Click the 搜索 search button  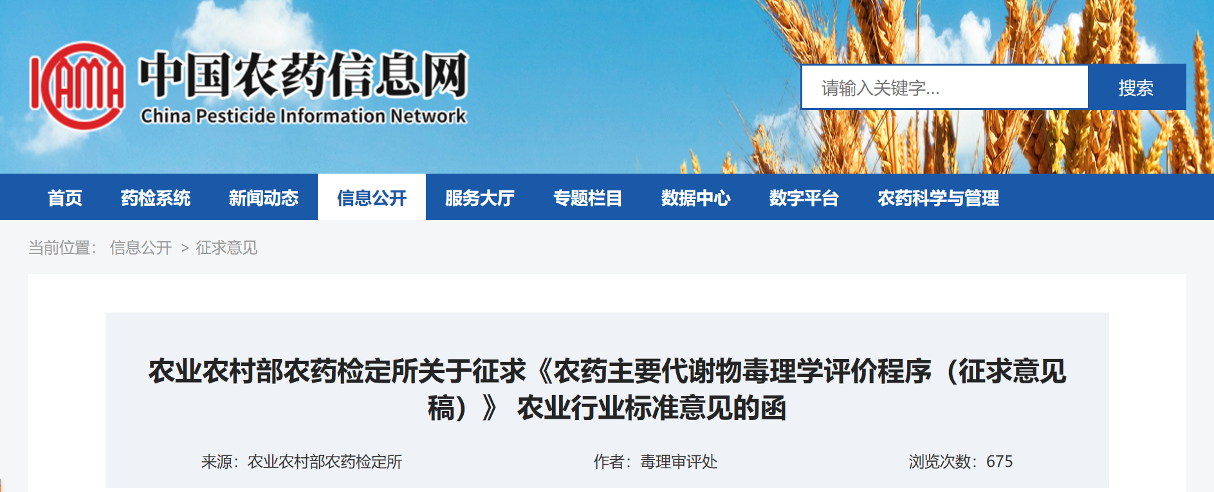coord(1137,87)
